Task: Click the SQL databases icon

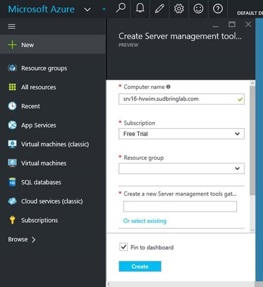Action: click(x=13, y=183)
